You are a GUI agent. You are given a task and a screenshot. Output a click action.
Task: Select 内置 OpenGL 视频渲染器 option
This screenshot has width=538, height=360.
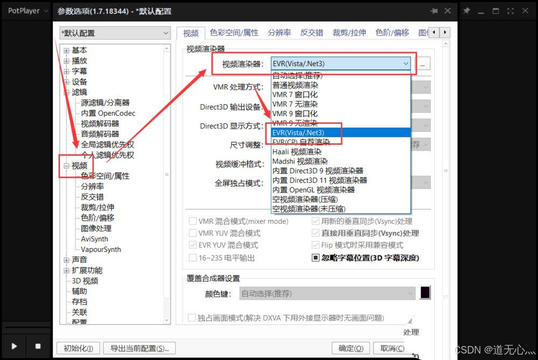point(341,190)
